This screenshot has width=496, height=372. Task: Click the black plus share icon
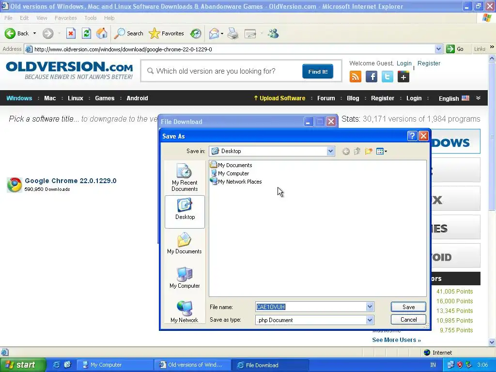[403, 77]
